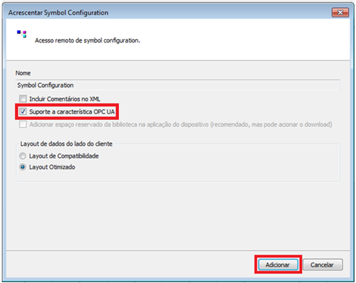This screenshot has width=356, height=283.
Task: Uncheck the Suporte a característica OPC UA box
Action: click(x=23, y=112)
